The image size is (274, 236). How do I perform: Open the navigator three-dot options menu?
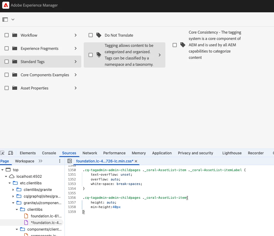(x=60, y=161)
